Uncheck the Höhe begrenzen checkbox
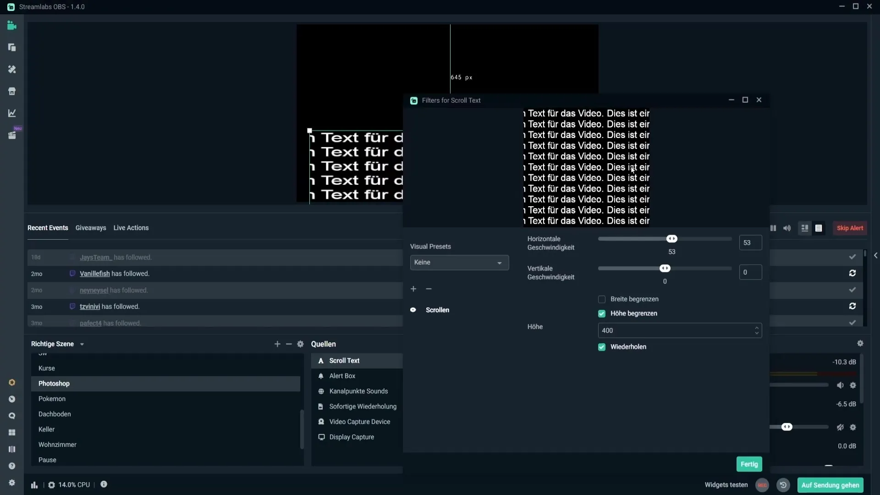This screenshot has height=495, width=880. [x=602, y=313]
